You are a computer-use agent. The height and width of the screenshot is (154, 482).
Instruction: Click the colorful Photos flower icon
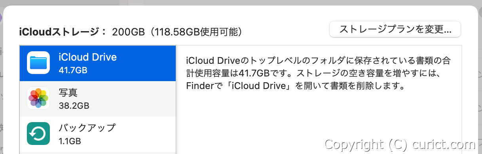(38, 98)
